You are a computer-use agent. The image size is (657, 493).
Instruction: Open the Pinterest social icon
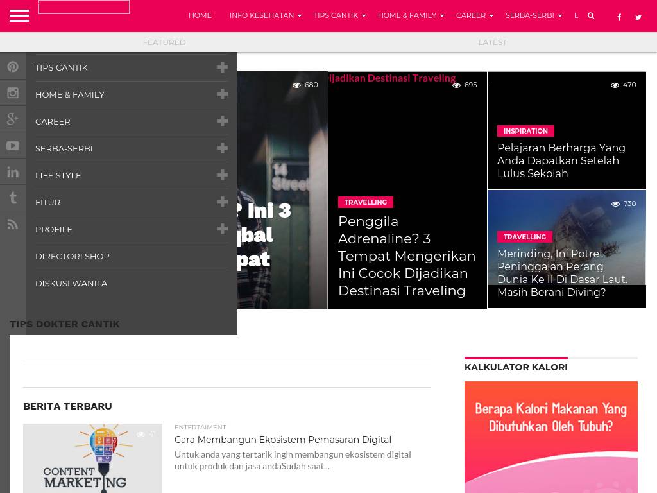coord(13,67)
